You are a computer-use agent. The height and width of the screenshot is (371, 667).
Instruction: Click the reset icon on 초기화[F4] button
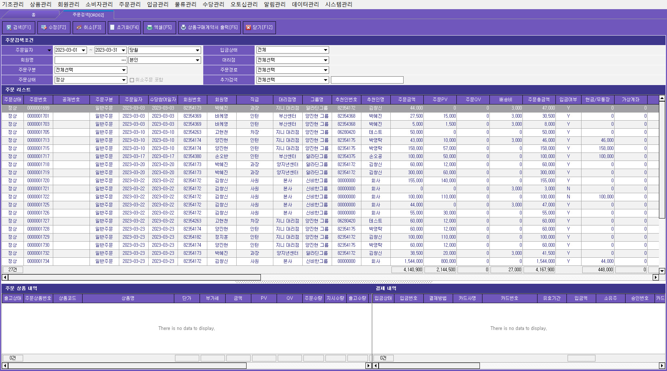pos(113,27)
